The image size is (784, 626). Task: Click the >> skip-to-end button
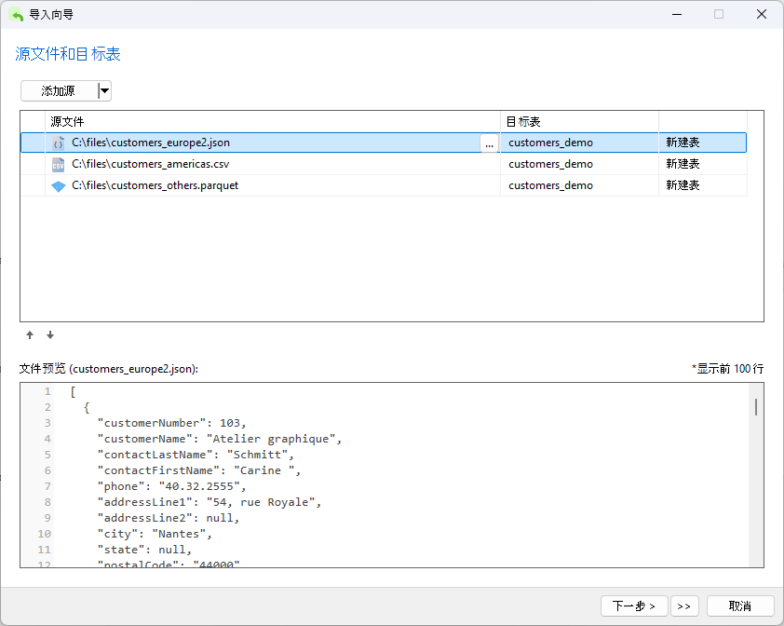tap(684, 606)
